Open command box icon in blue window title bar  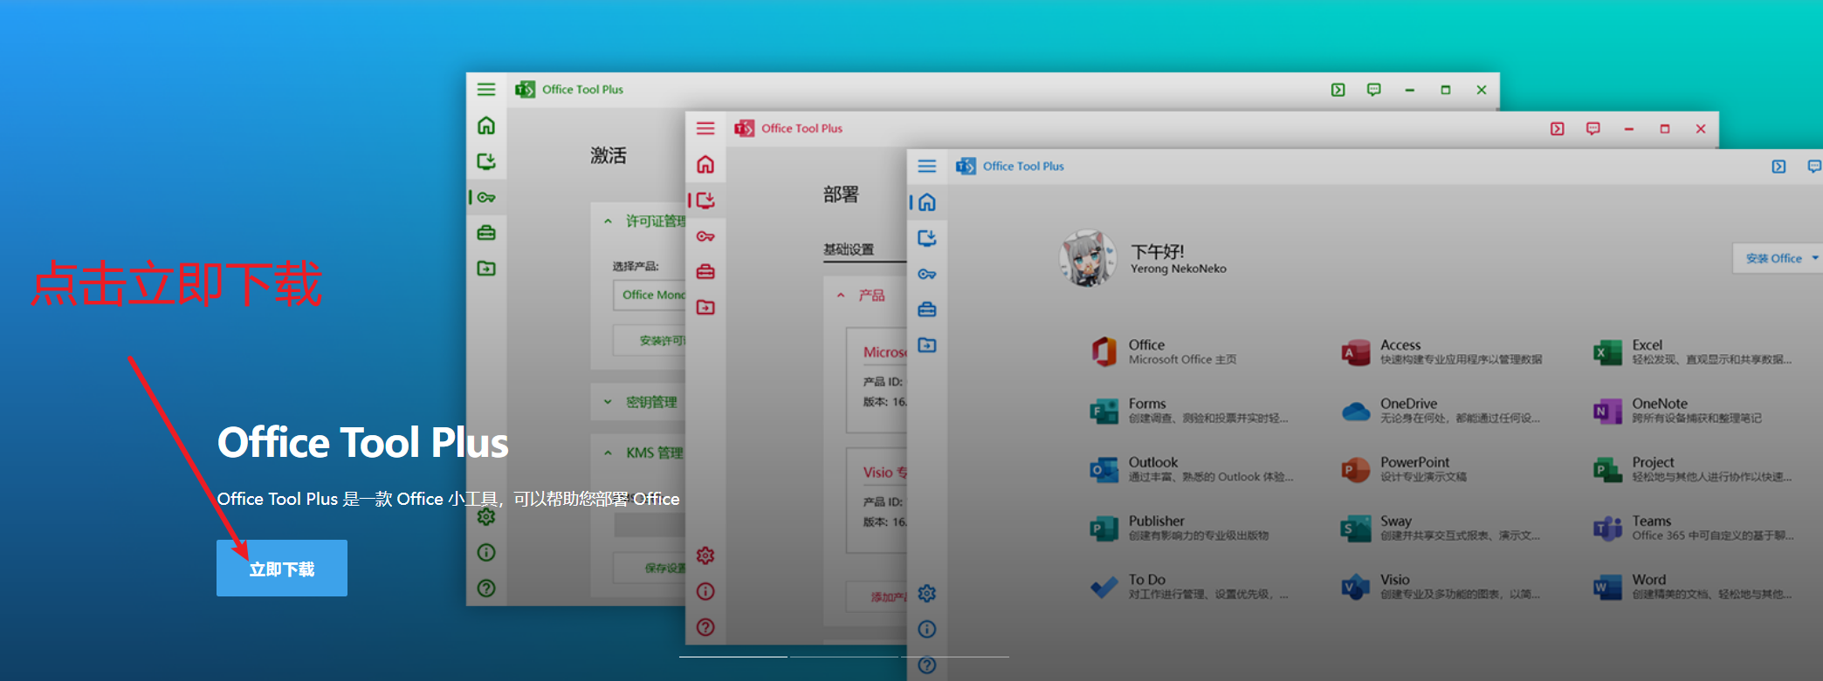(x=1778, y=167)
